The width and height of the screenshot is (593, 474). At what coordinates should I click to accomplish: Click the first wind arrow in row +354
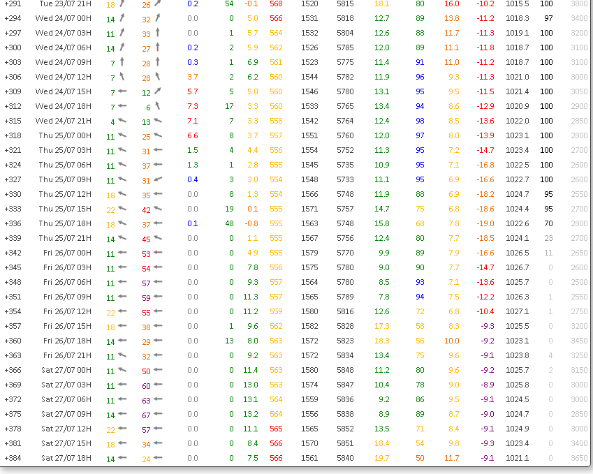click(x=122, y=311)
